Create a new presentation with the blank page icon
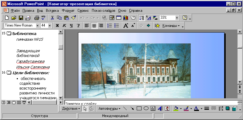The width and height of the screenshot is (243, 120). [7, 18]
